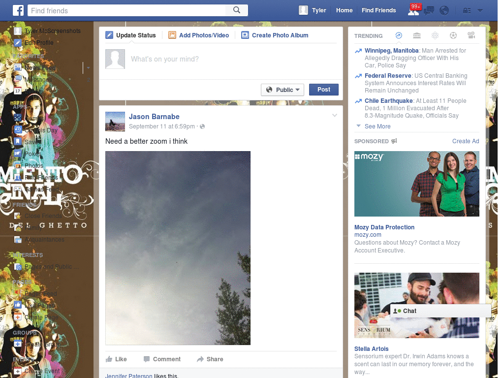
Task: Open Federal Reserve trending story
Action: (x=388, y=75)
